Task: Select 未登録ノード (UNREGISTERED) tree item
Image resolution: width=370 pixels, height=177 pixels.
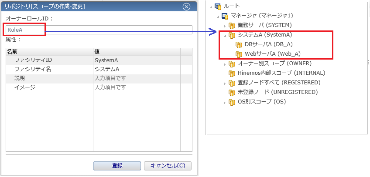Action: pyautogui.click(x=277, y=92)
